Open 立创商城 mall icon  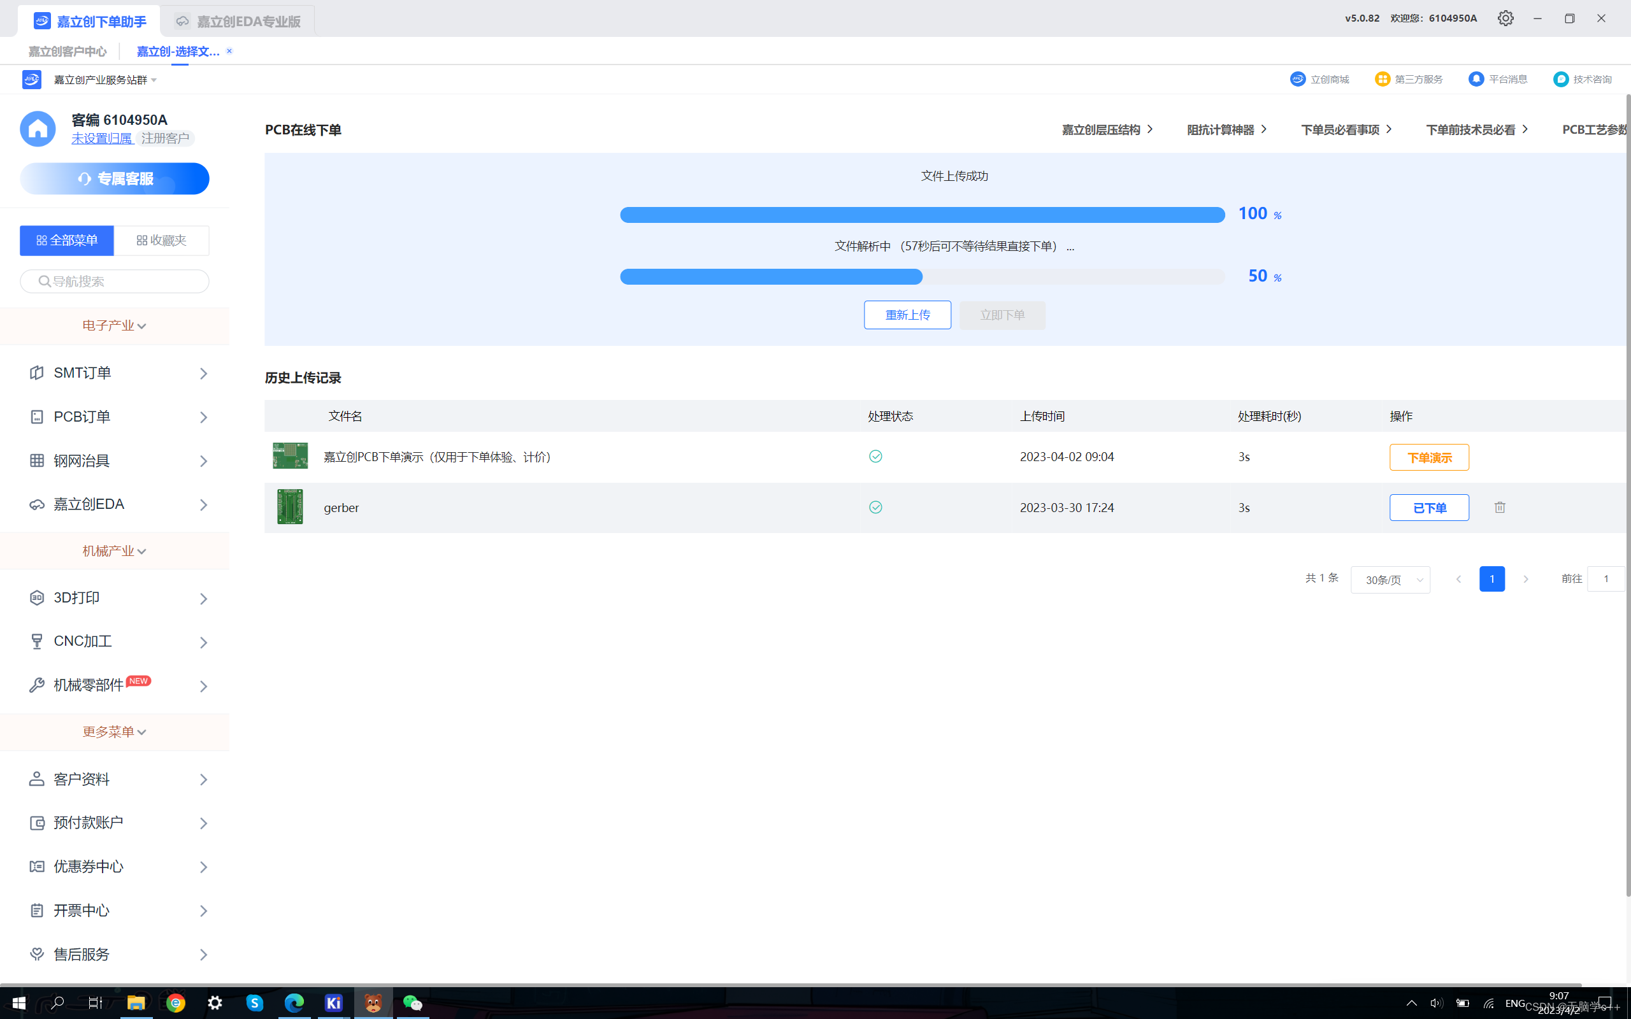(x=1297, y=79)
